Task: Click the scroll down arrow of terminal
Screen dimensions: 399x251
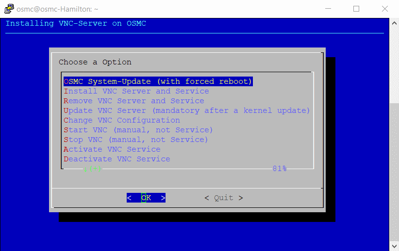Action: tap(394, 246)
